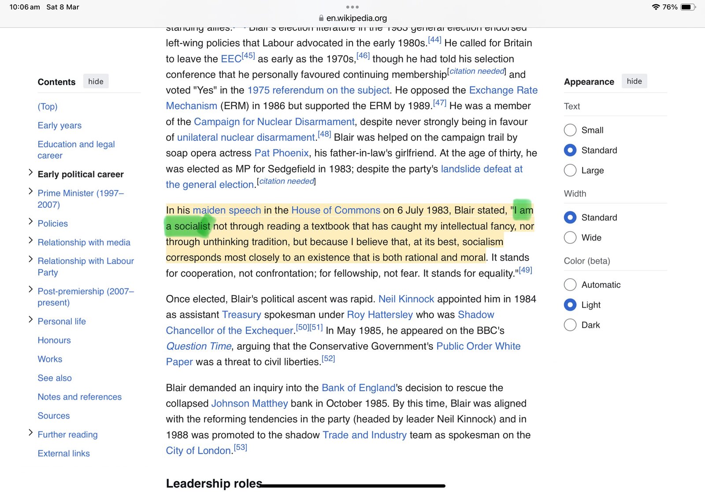Enable Dark color mode
The width and height of the screenshot is (705, 492).
(x=570, y=325)
